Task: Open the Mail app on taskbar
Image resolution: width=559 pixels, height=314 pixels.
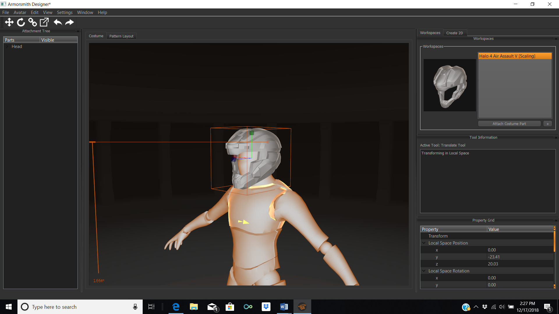Action: tap(212, 307)
